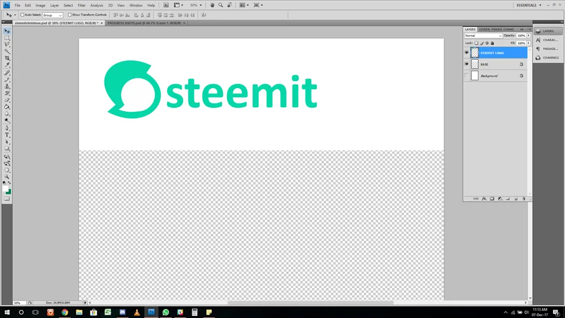
Task: Show the Background layer visibility box
Action: [467, 76]
